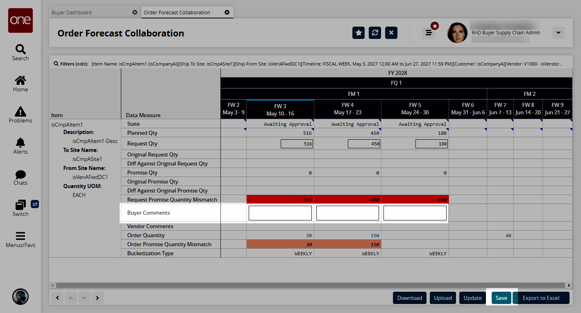The height and width of the screenshot is (313, 581).
Task: Go to next page with right arrow
Action: (97, 298)
